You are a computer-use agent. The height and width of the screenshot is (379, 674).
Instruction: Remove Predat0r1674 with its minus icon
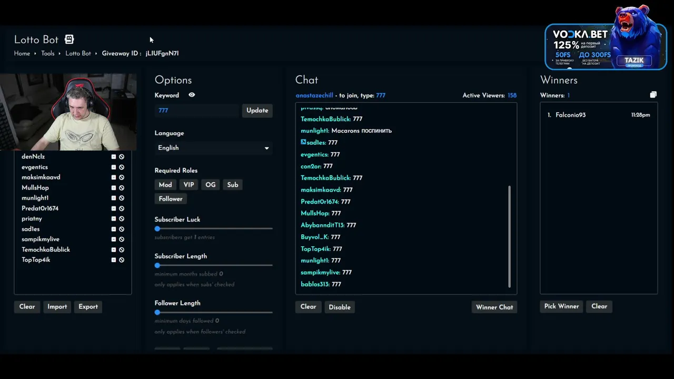(113, 208)
